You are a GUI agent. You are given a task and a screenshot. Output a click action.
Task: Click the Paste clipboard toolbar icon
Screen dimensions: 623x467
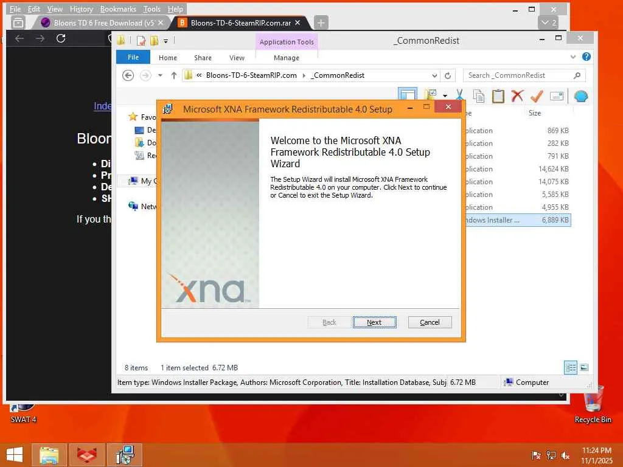point(498,95)
